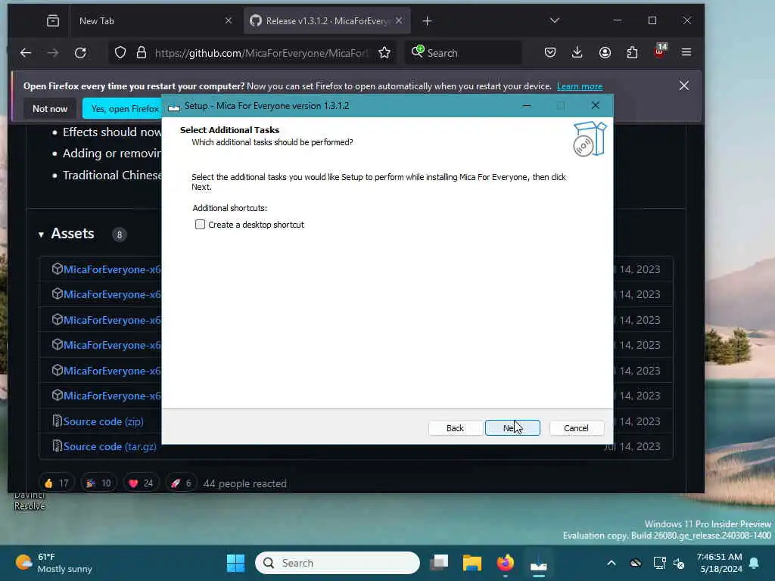Check the Create a desktop shortcut box
This screenshot has width=775, height=581.
pos(200,225)
